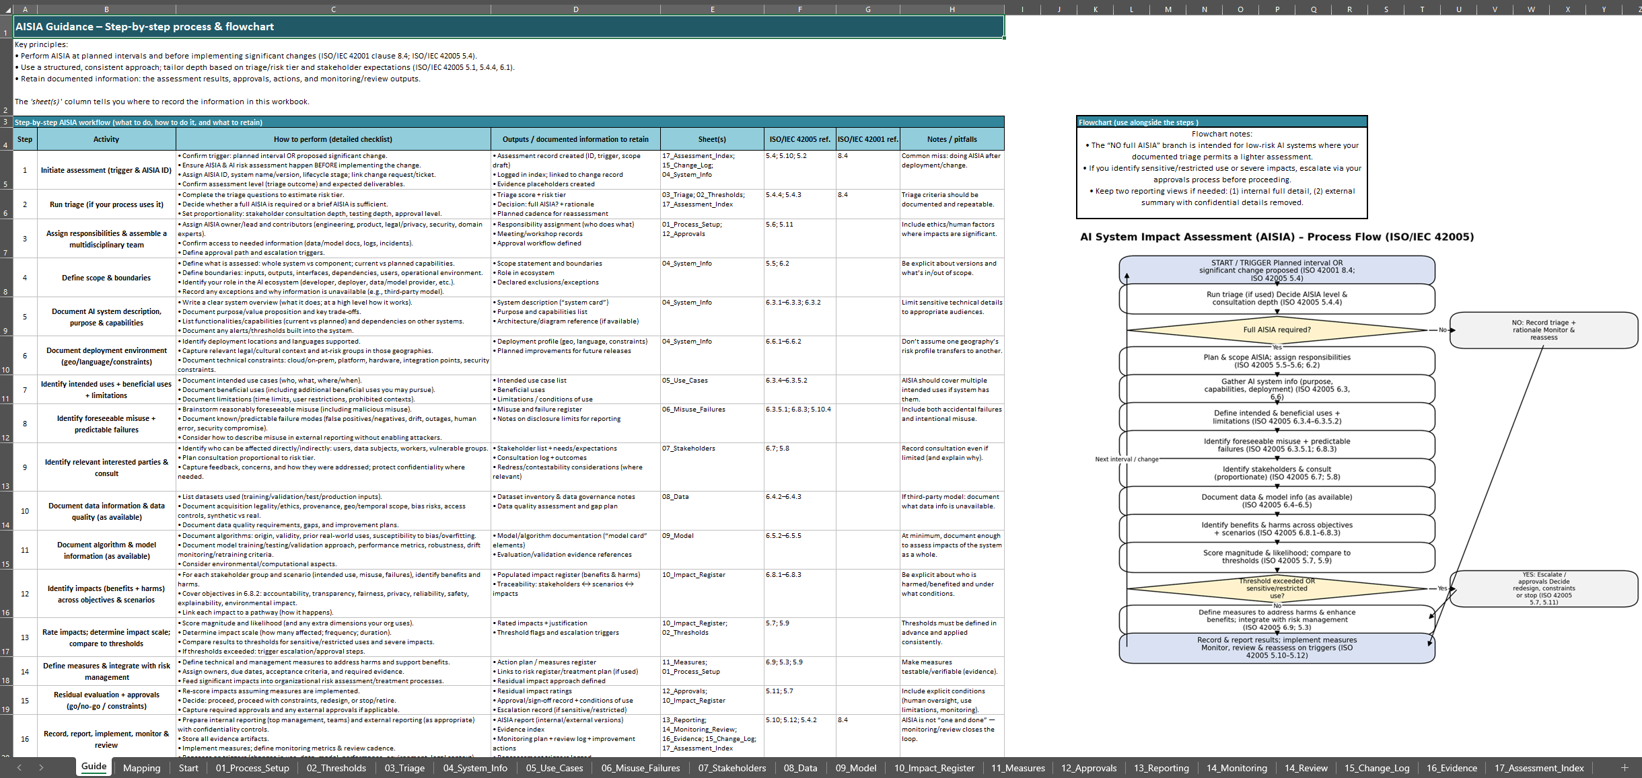Open the 14_Monitoring sheet tab

tap(1237, 767)
